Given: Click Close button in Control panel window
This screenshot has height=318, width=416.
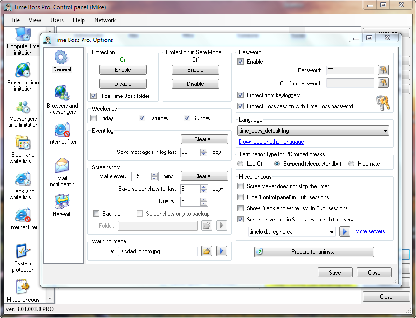Looking at the screenshot, I should pos(386,296).
